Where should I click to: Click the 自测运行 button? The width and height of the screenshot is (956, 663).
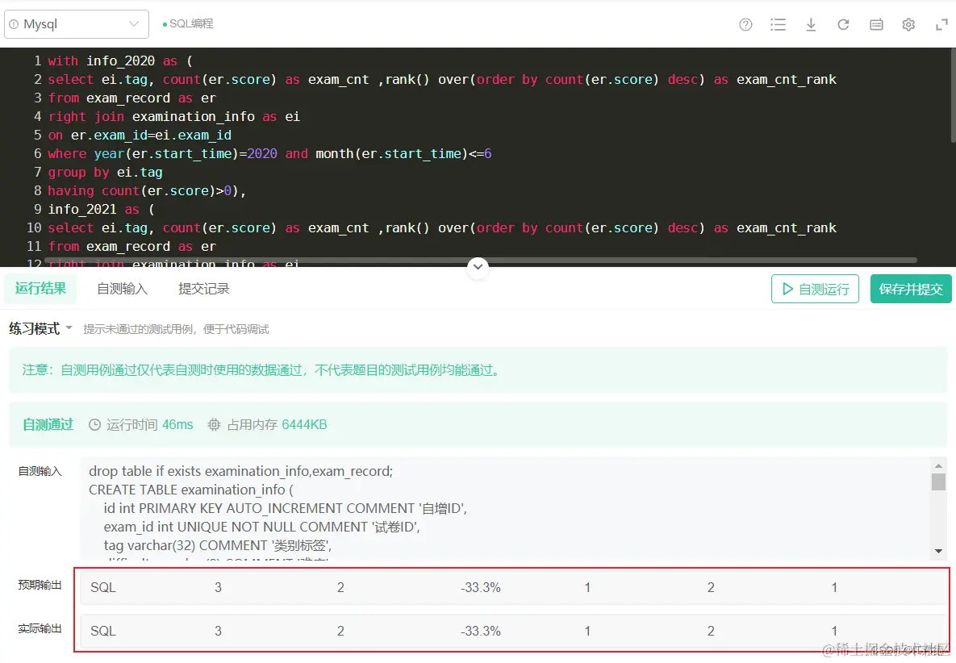[x=815, y=289]
